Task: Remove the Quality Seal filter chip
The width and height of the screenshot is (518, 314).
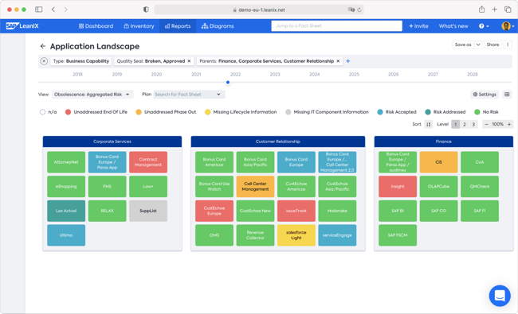Action: pos(189,61)
